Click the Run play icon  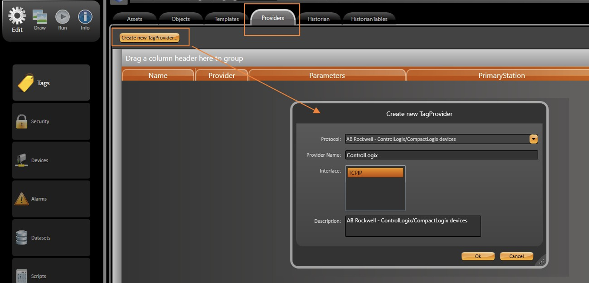click(x=62, y=17)
